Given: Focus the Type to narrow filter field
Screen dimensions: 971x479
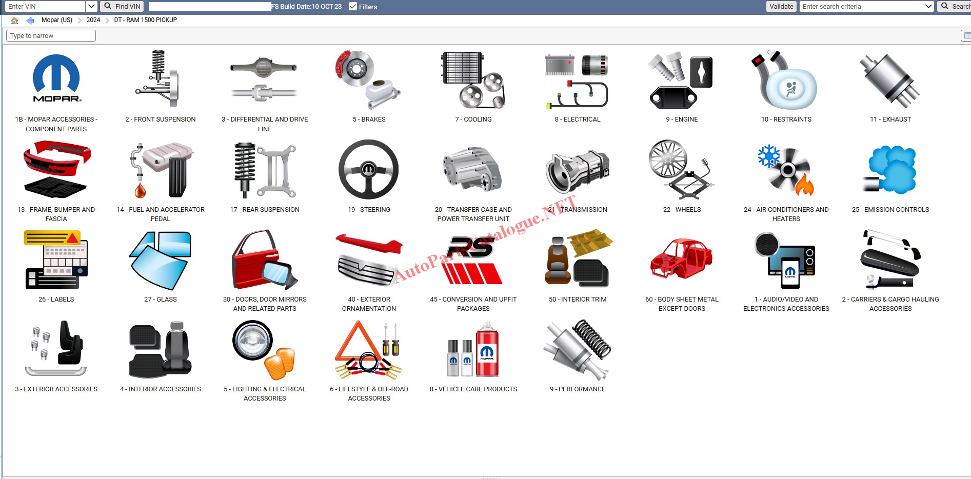Looking at the screenshot, I should (x=51, y=35).
